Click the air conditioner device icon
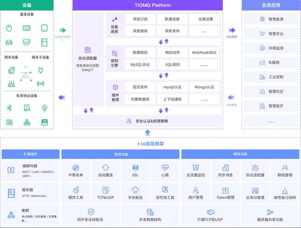Screen dimensions: 301x228 click(x=26, y=42)
